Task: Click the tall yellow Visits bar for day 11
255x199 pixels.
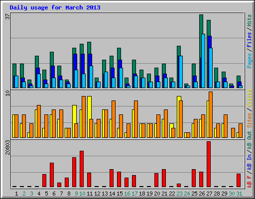Action: 89,107
